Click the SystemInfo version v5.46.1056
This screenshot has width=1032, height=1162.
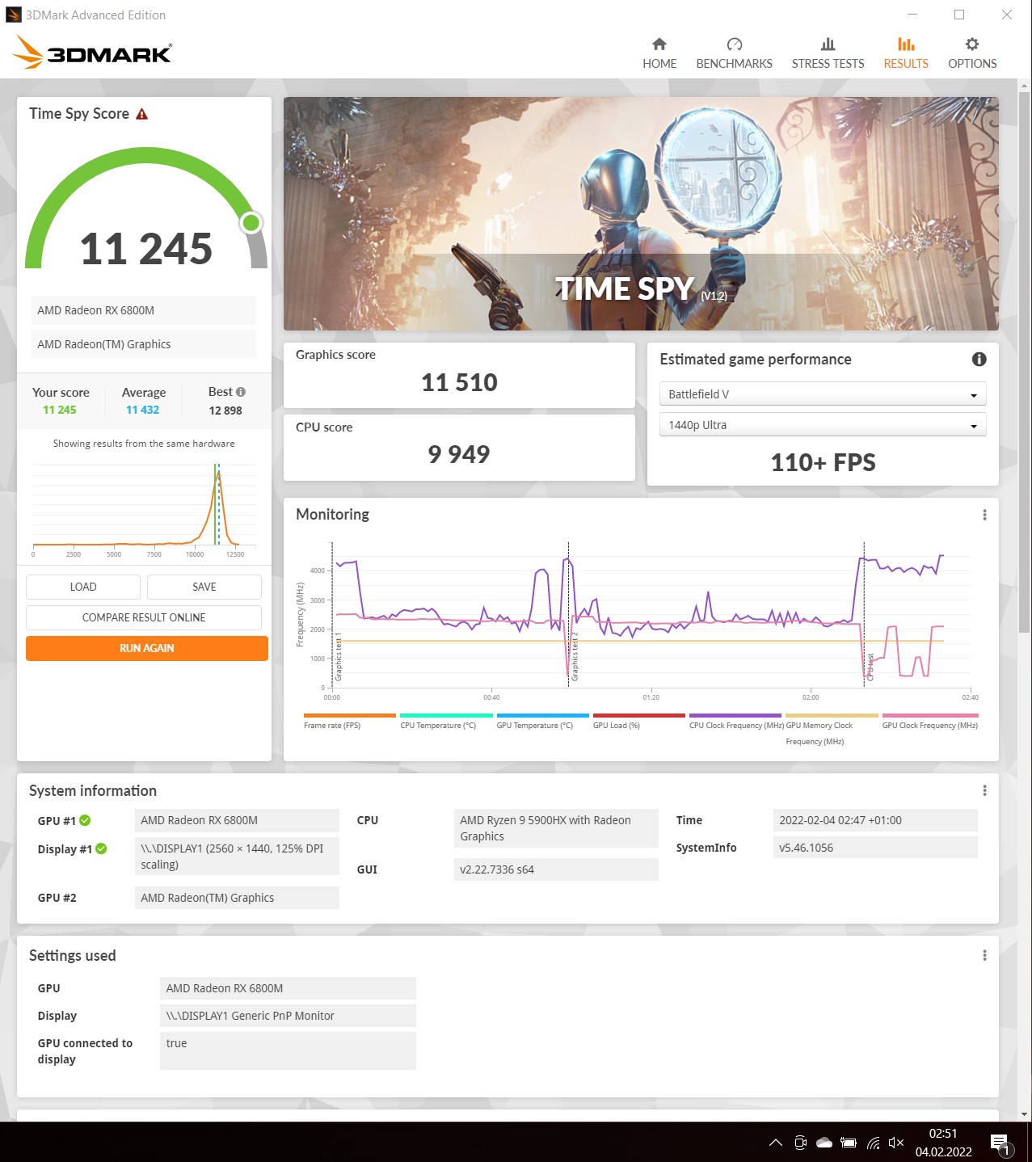875,848
